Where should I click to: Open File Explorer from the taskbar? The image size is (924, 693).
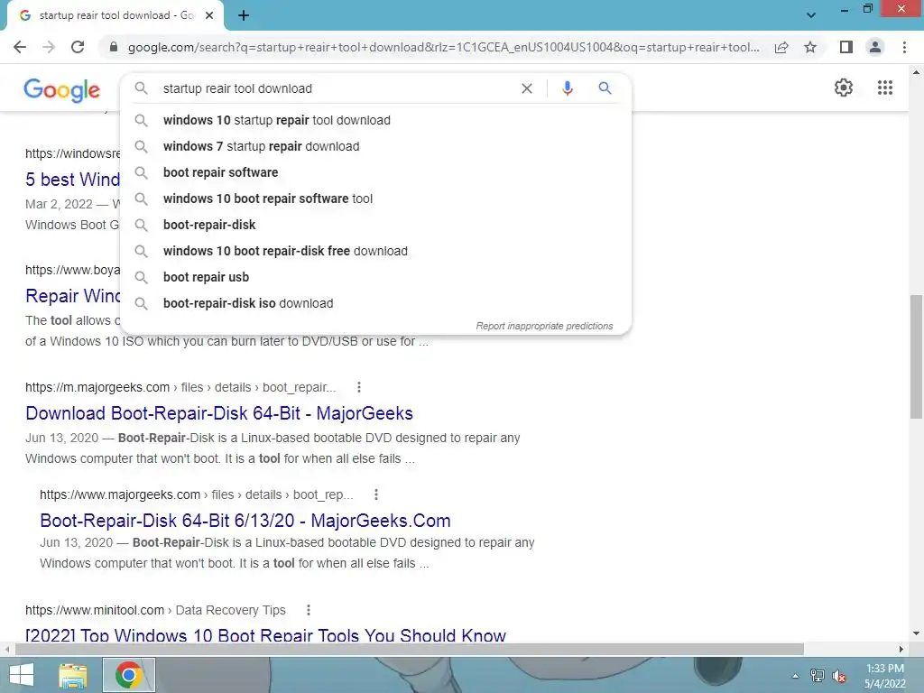73,675
